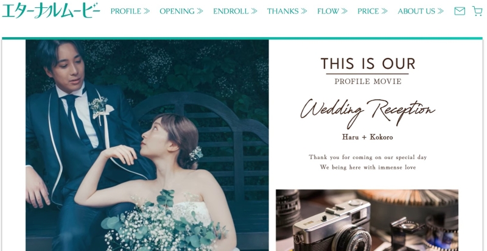Click the wedding couple bench photo
487x251 pixels.
click(147, 146)
